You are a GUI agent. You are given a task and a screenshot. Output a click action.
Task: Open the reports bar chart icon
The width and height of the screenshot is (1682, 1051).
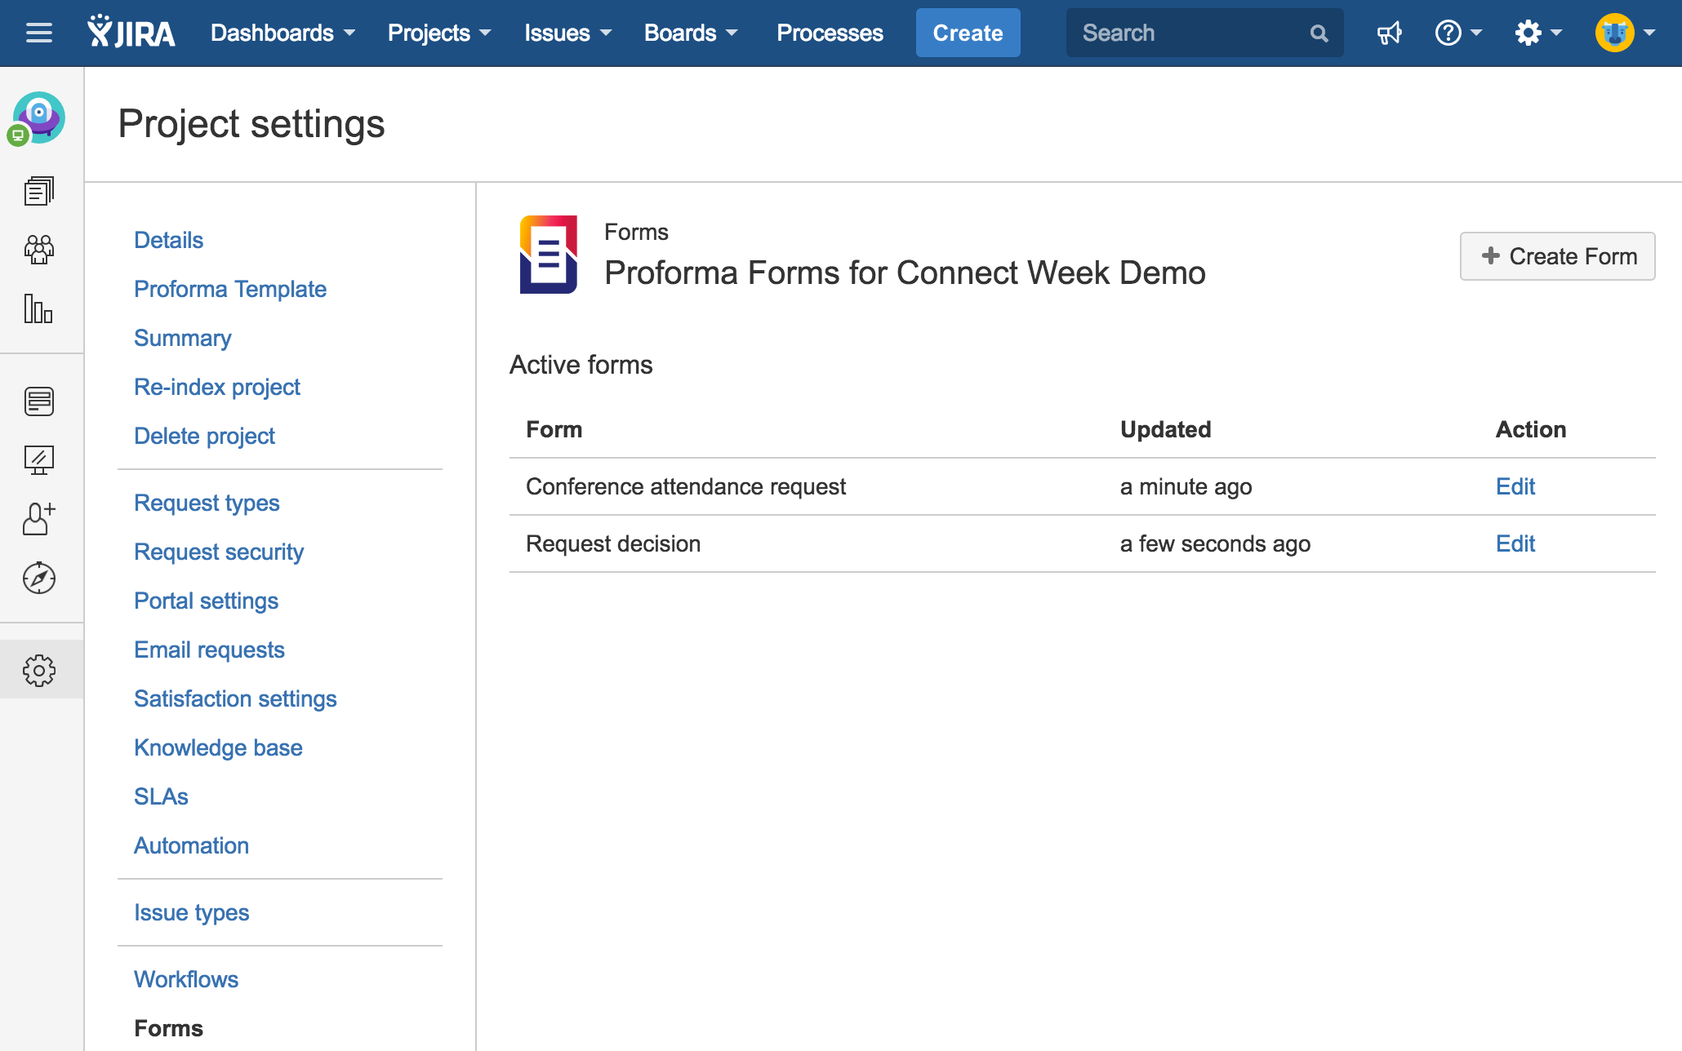38,308
